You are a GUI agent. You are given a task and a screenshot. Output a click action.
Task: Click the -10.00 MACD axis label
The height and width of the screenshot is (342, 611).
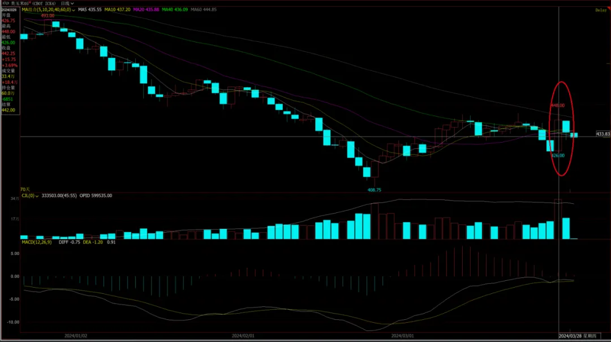pos(13,322)
